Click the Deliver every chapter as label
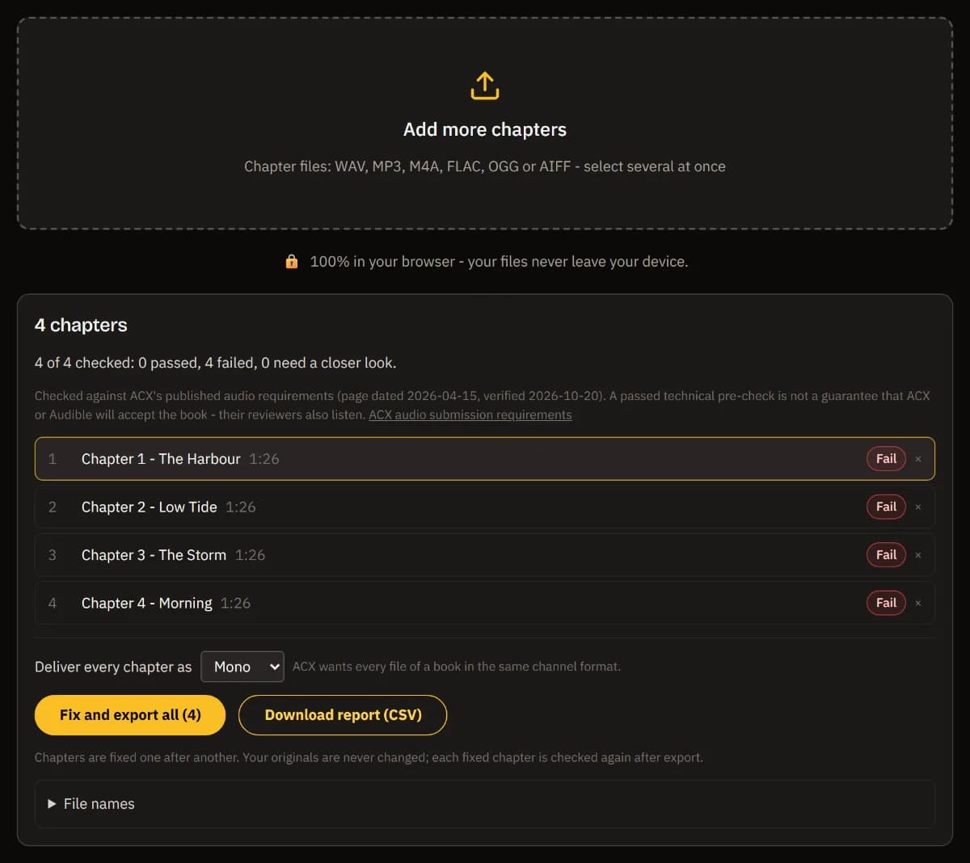 click(x=113, y=667)
